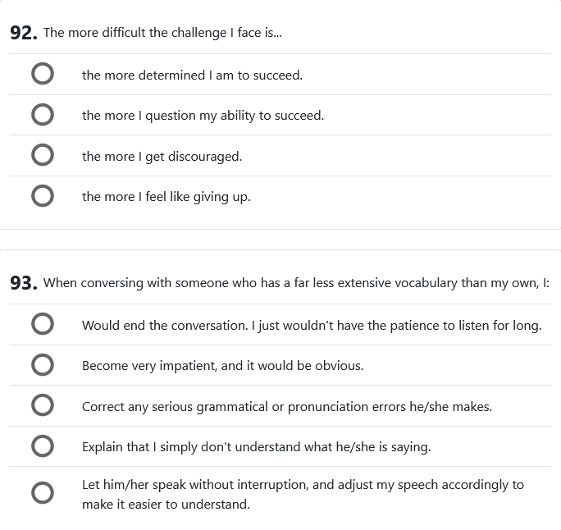561x530 pixels.
Task: Select 'Would end the conversation' radio button
Action: (x=43, y=325)
